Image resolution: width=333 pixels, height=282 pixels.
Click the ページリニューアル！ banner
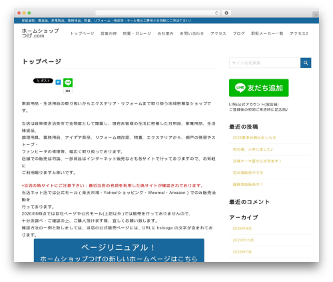click(x=119, y=251)
